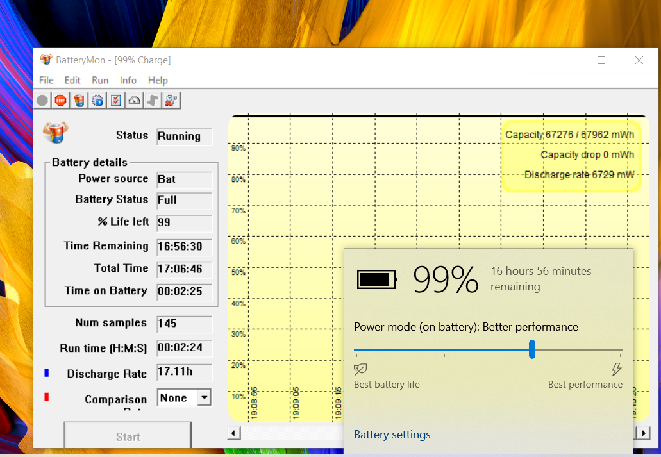This screenshot has height=457, width=661.
Task: Click the power mode slider handle
Action: tap(532, 349)
